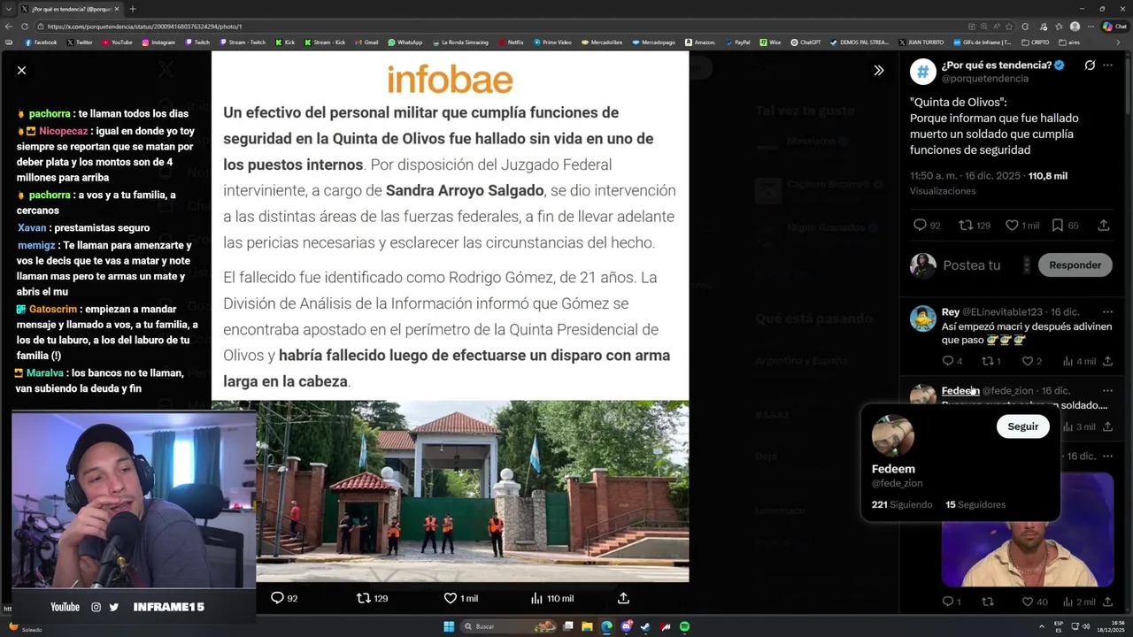Open a new browser tab

133,9
